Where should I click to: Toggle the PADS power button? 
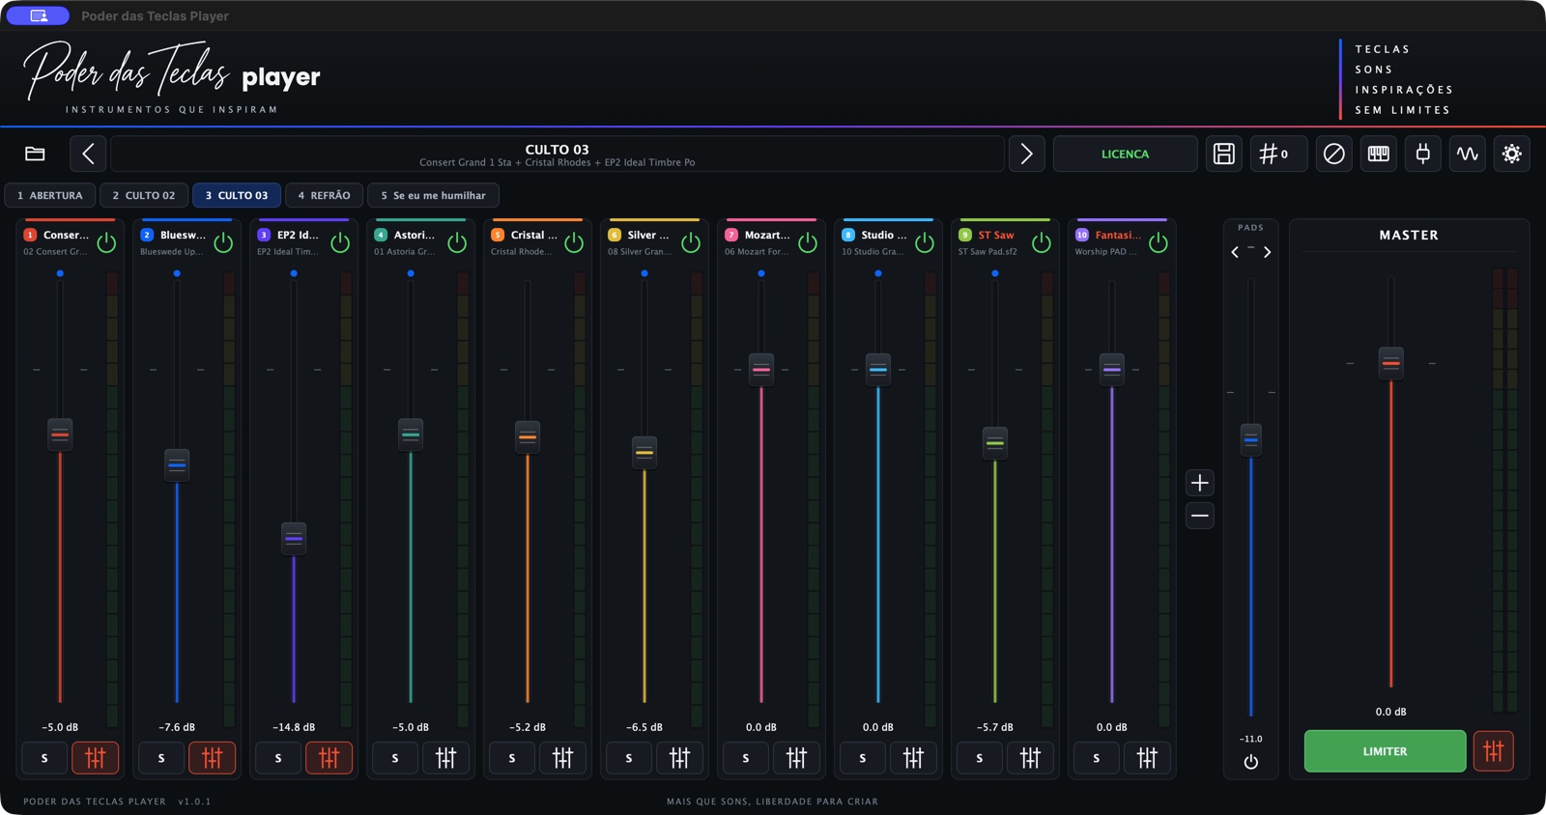[x=1250, y=762]
